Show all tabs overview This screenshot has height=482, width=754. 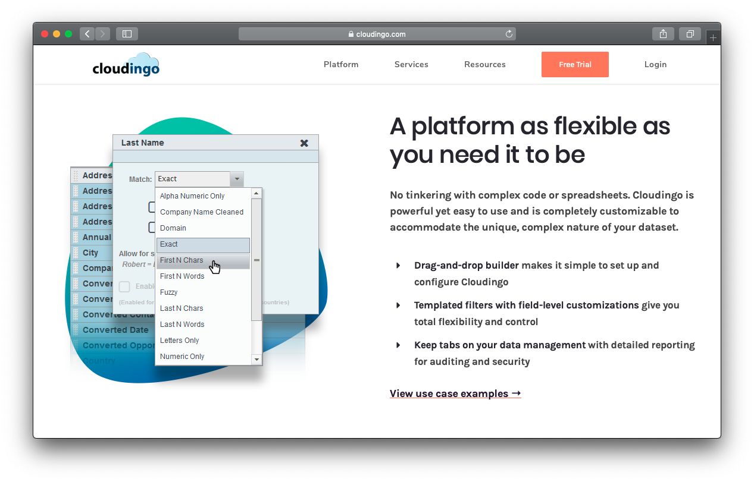[x=690, y=34]
